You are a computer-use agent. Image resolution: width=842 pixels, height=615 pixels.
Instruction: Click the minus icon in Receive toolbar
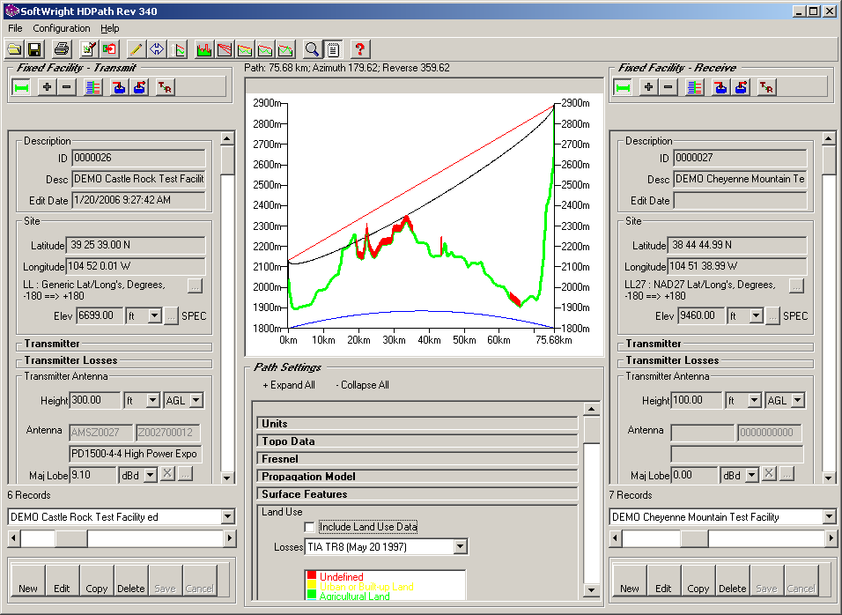(x=668, y=87)
